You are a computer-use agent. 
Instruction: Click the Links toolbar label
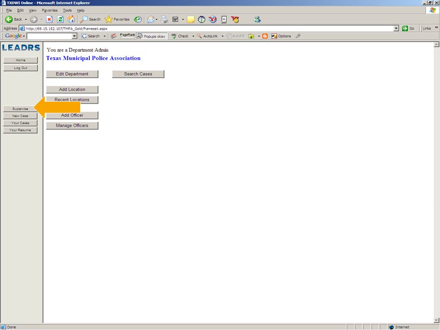[x=427, y=28]
